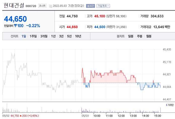The width and height of the screenshot is (175, 119).
Task: Click the down triangle next to 100
Action: (15, 26)
